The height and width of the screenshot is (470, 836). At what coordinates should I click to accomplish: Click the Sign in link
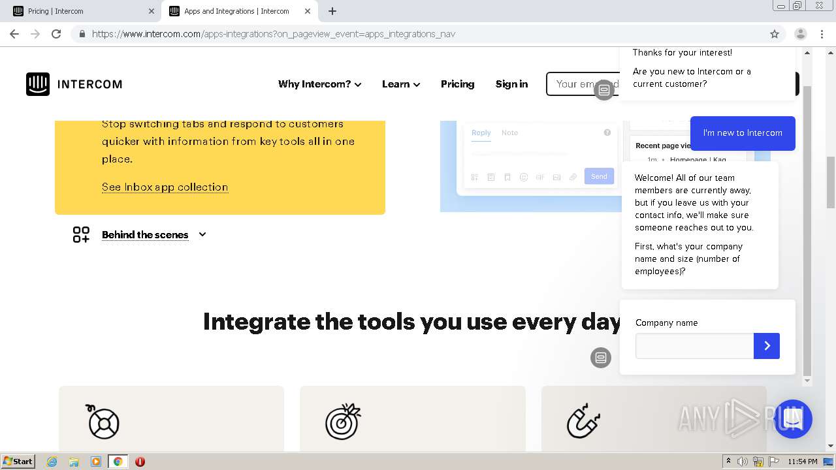pyautogui.click(x=511, y=84)
